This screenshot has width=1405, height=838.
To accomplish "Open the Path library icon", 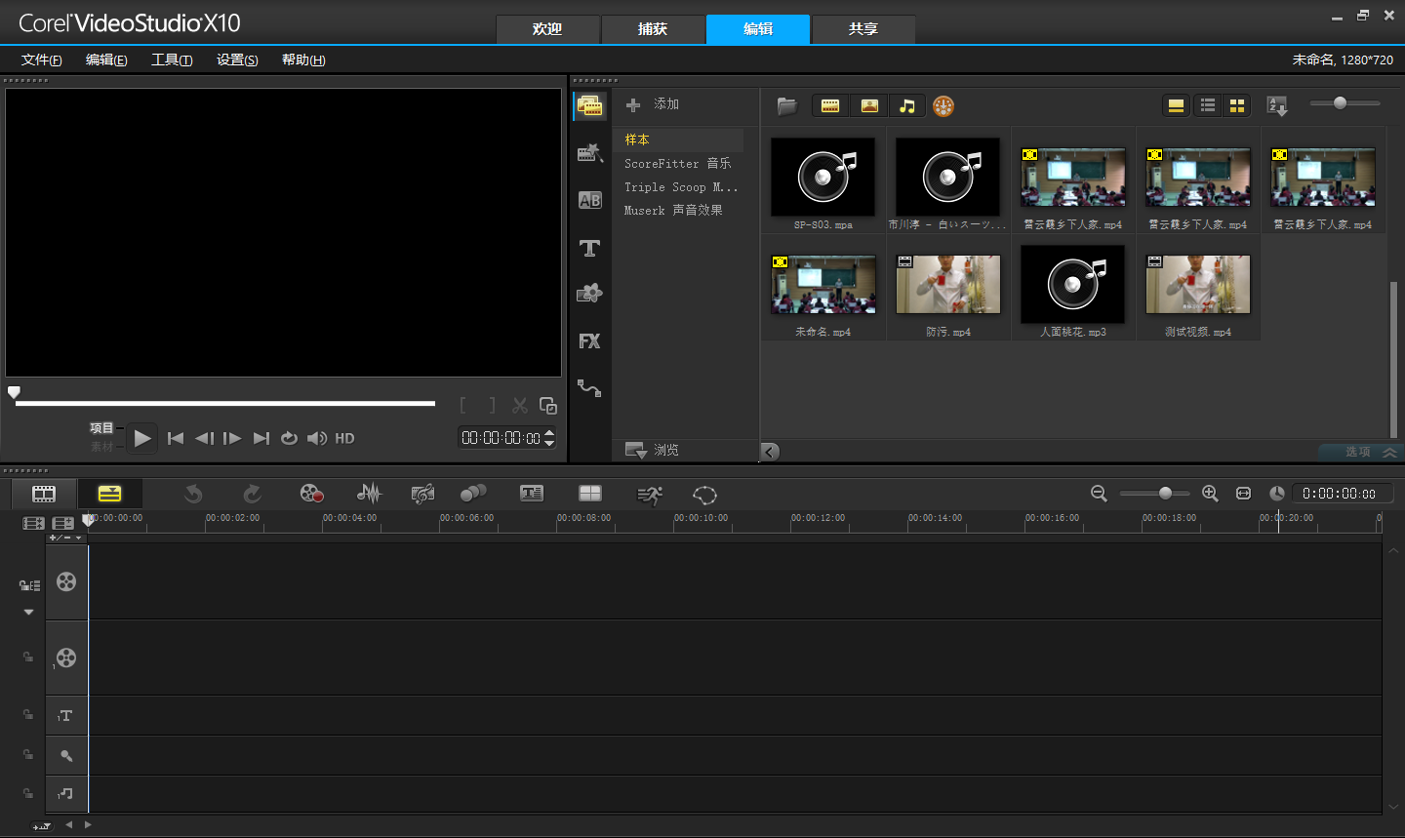I will coord(589,387).
